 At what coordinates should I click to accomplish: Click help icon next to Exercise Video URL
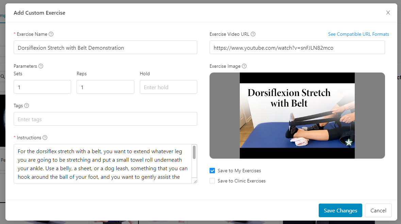(x=253, y=34)
